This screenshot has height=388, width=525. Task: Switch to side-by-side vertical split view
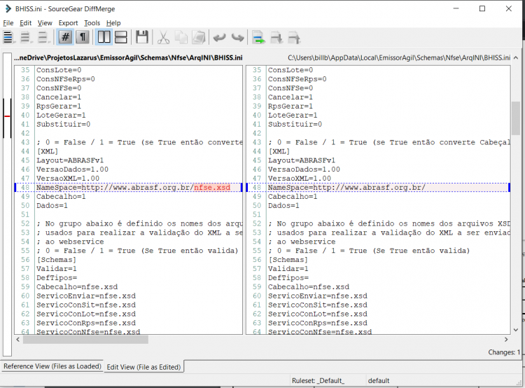104,37
